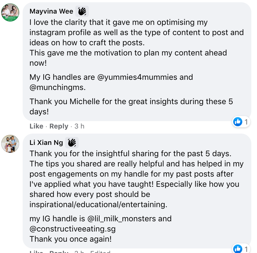The height and width of the screenshot is (253, 257).
Task: Click the 'inspirational/educational/entertaining' text
Action: (x=98, y=205)
